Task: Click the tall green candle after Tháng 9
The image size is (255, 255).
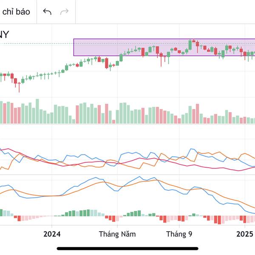Action: tap(190, 45)
